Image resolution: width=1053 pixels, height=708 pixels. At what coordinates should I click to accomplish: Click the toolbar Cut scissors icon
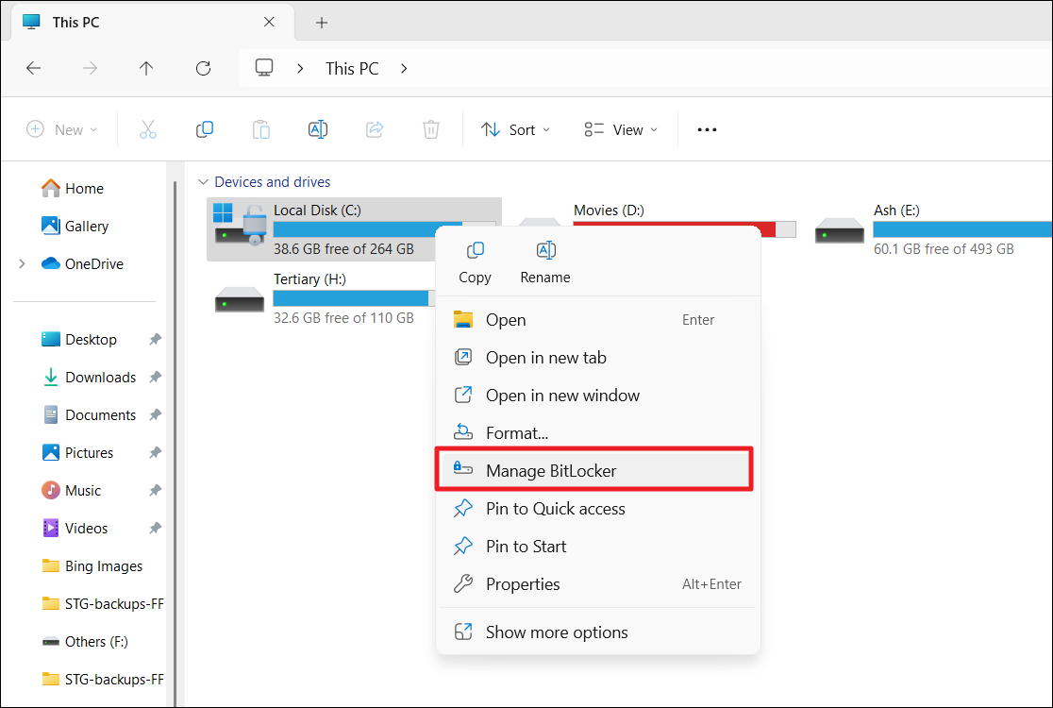(x=148, y=130)
